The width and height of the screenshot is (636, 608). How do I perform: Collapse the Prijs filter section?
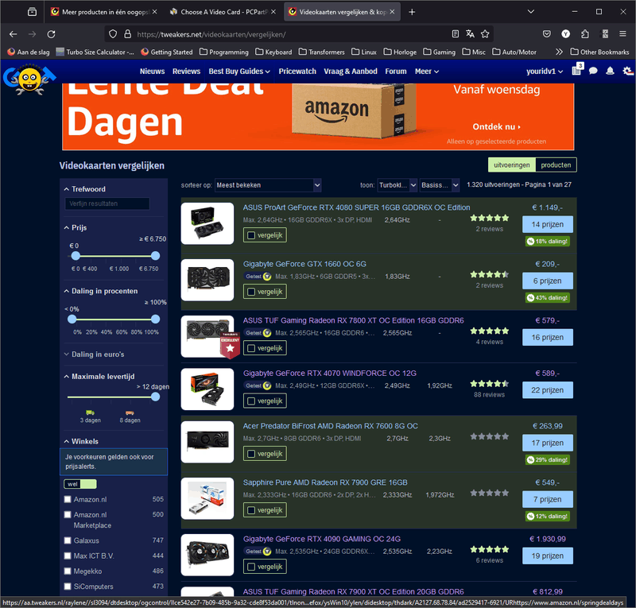point(76,227)
